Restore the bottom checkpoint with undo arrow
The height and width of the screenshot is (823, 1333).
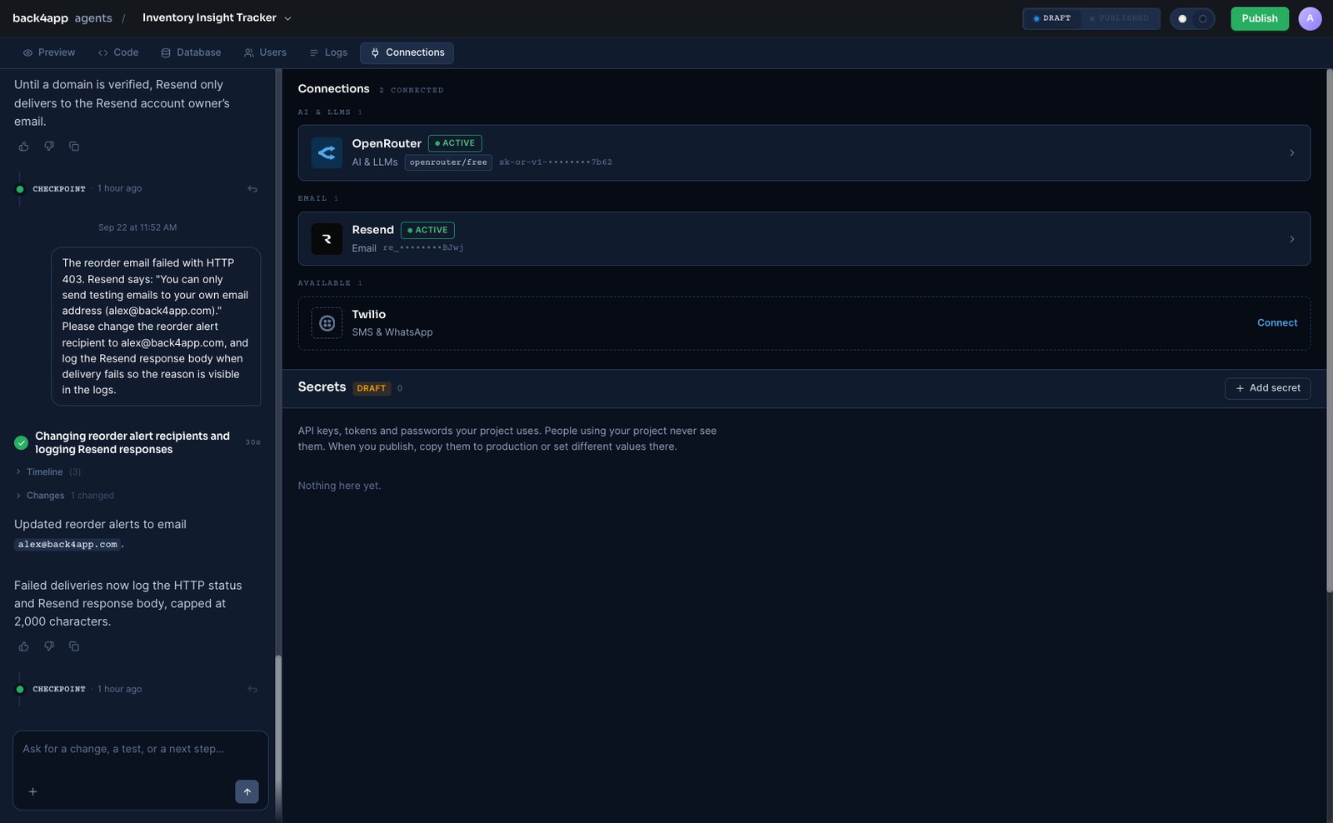click(x=252, y=689)
